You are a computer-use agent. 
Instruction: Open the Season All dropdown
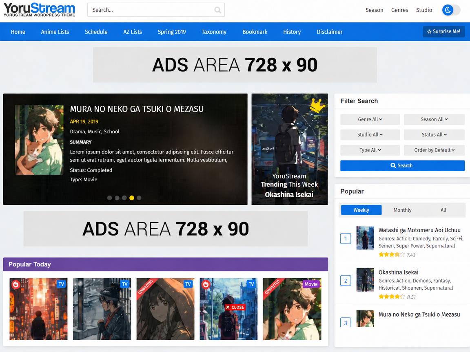point(434,119)
